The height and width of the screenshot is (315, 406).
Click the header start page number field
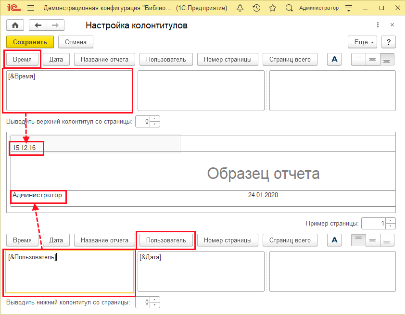pos(143,121)
